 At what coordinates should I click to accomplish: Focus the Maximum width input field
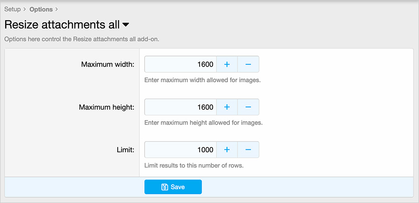coord(181,64)
